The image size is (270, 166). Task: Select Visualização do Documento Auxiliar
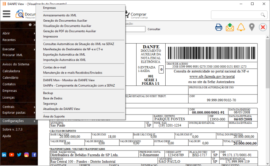pyautogui.click(x=67, y=26)
